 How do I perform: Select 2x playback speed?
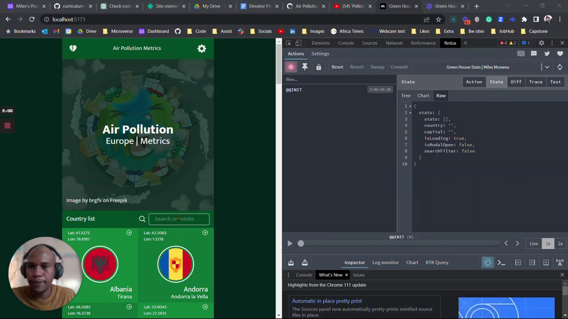(560, 244)
